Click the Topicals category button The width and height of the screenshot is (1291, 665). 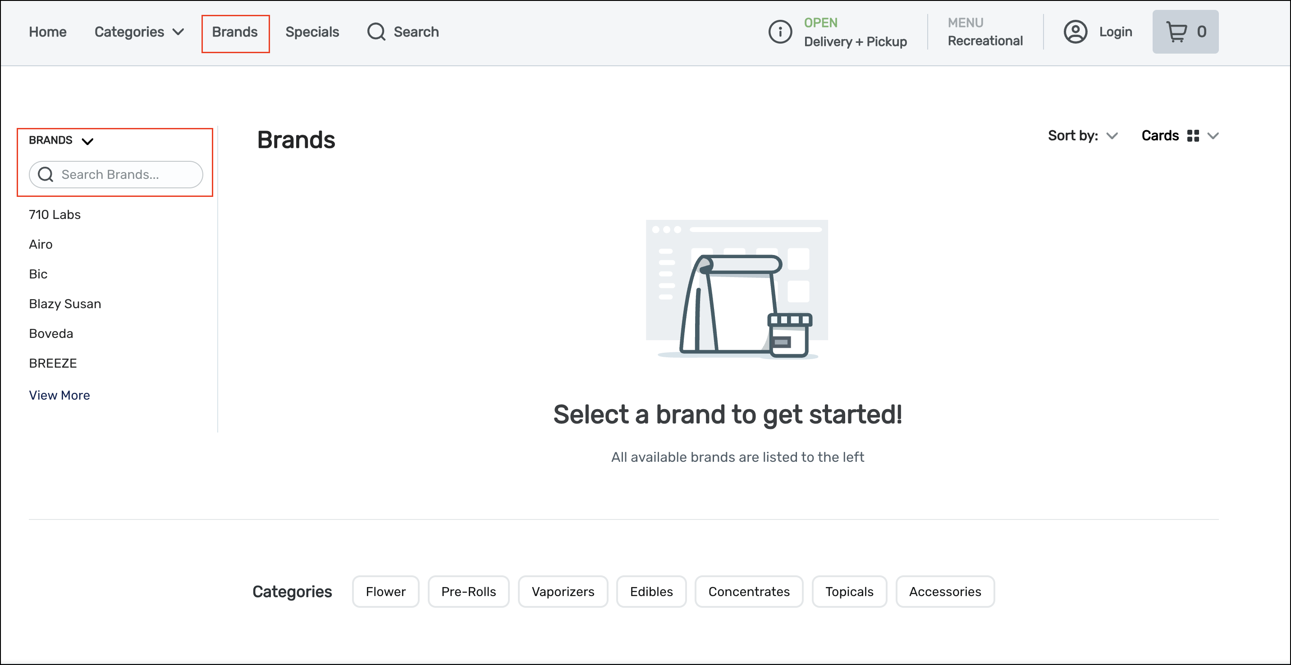[849, 592]
